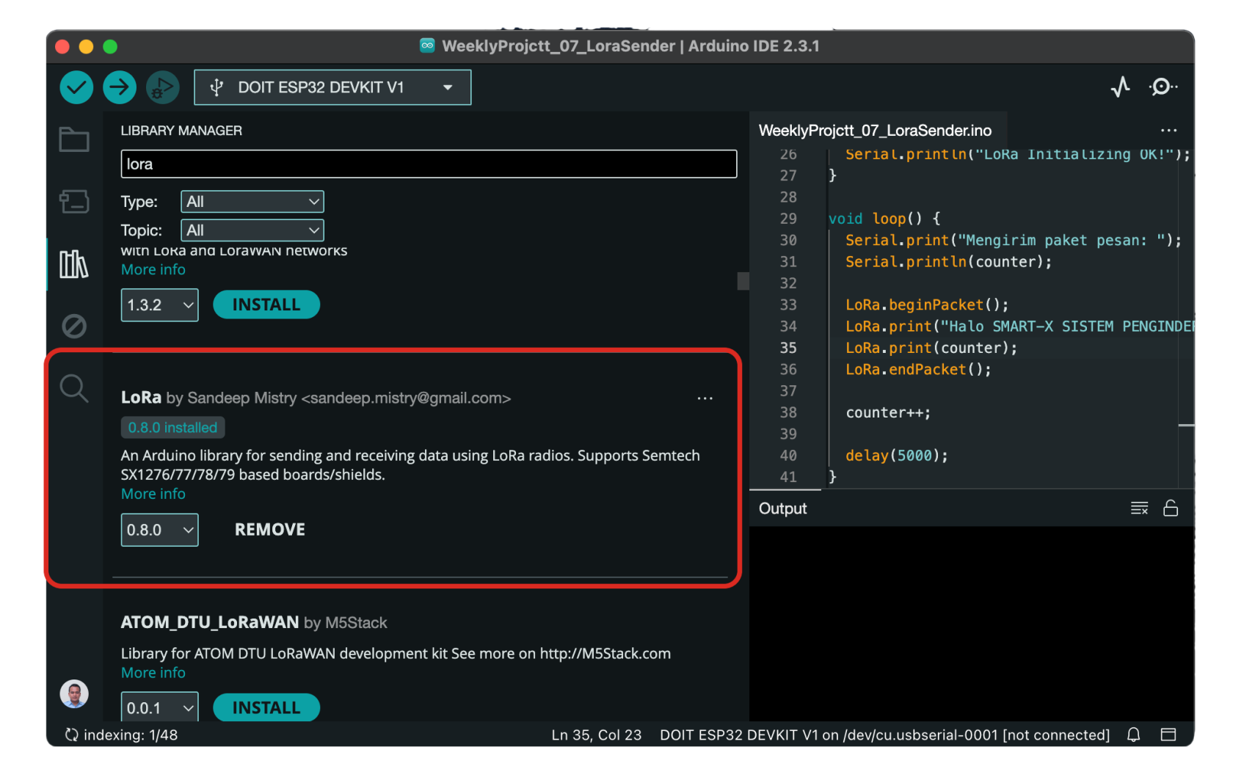The image size is (1233, 780).
Task: Click the Output panel title
Action: [782, 509]
